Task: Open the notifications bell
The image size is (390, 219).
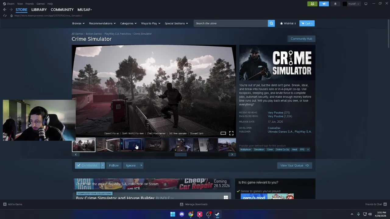Action: pos(335,4)
